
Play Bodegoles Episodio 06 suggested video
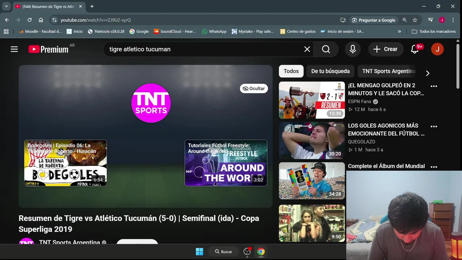(65, 163)
